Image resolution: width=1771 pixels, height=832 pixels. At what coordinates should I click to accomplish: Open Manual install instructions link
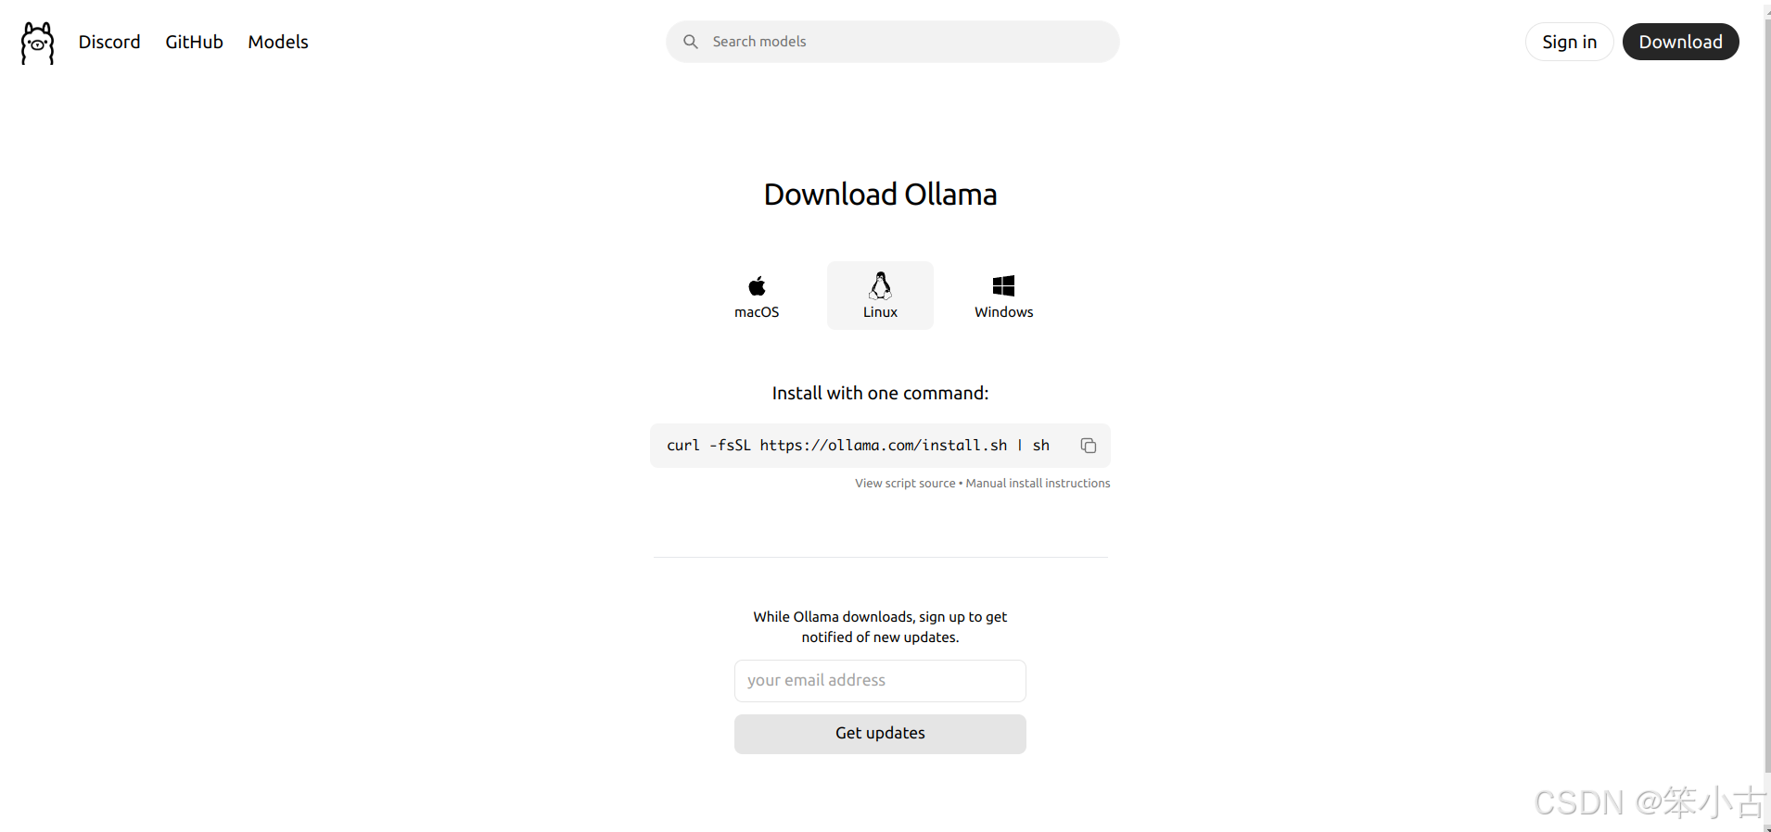click(x=1038, y=484)
